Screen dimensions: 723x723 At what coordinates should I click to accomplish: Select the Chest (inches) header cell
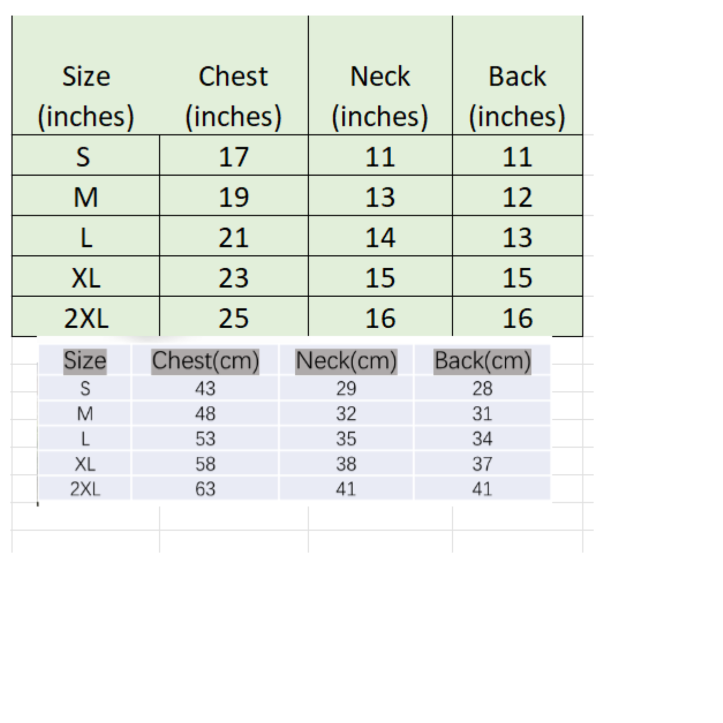pos(233,96)
